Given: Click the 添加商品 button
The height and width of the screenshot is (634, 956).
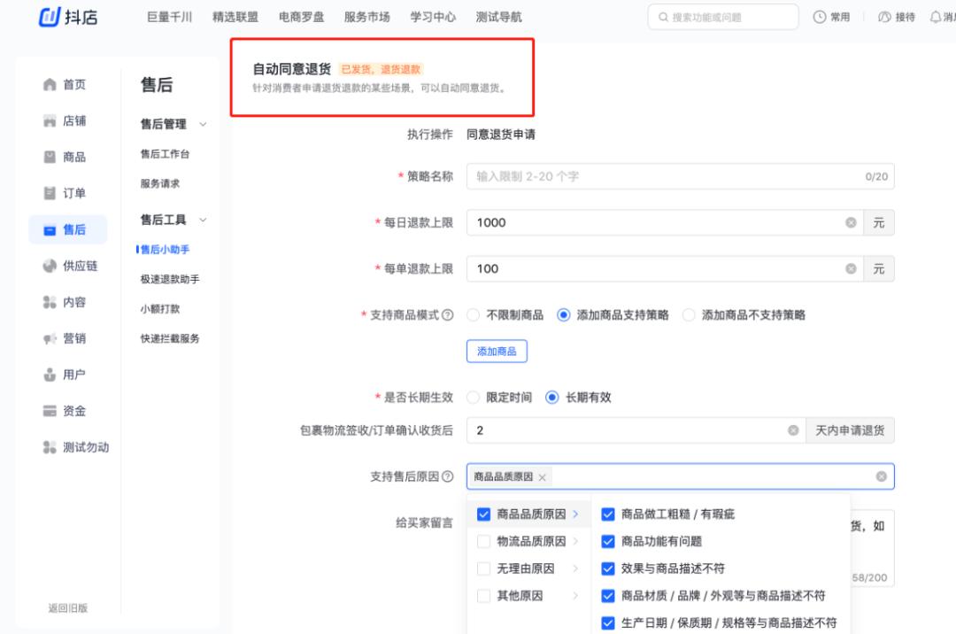Looking at the screenshot, I should [x=497, y=351].
